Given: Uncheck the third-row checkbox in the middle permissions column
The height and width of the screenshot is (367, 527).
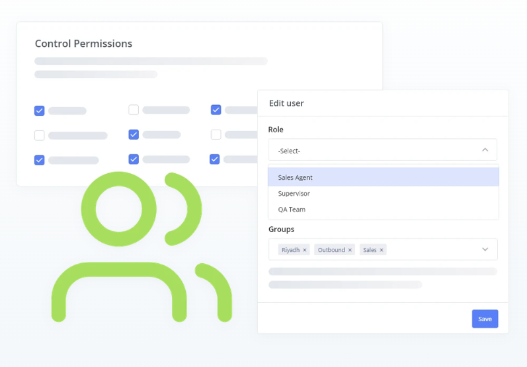Looking at the screenshot, I should [x=134, y=159].
